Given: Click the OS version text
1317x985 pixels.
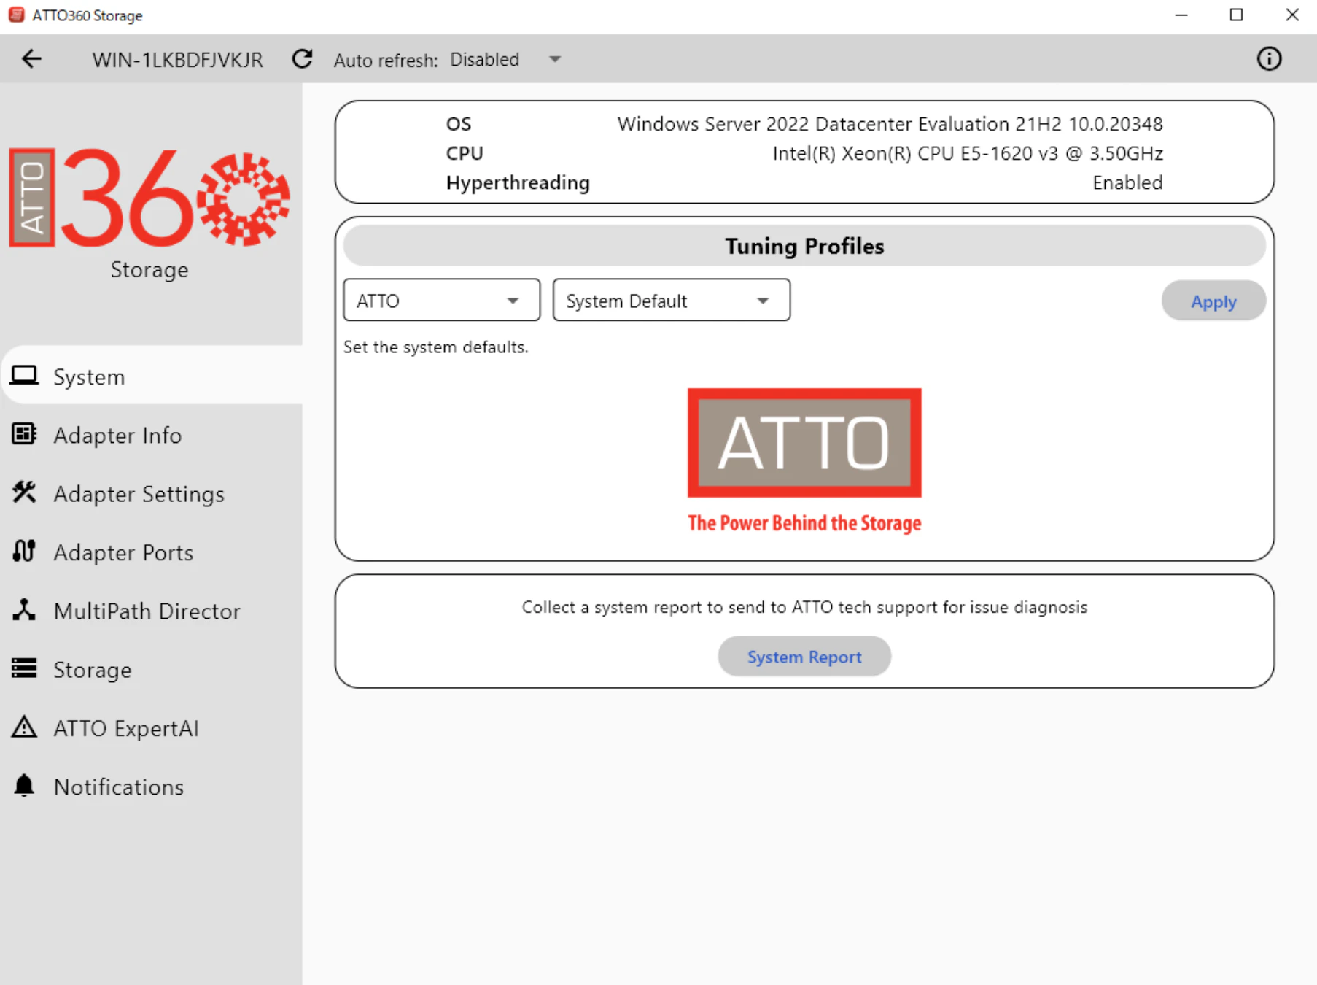Looking at the screenshot, I should 890,124.
